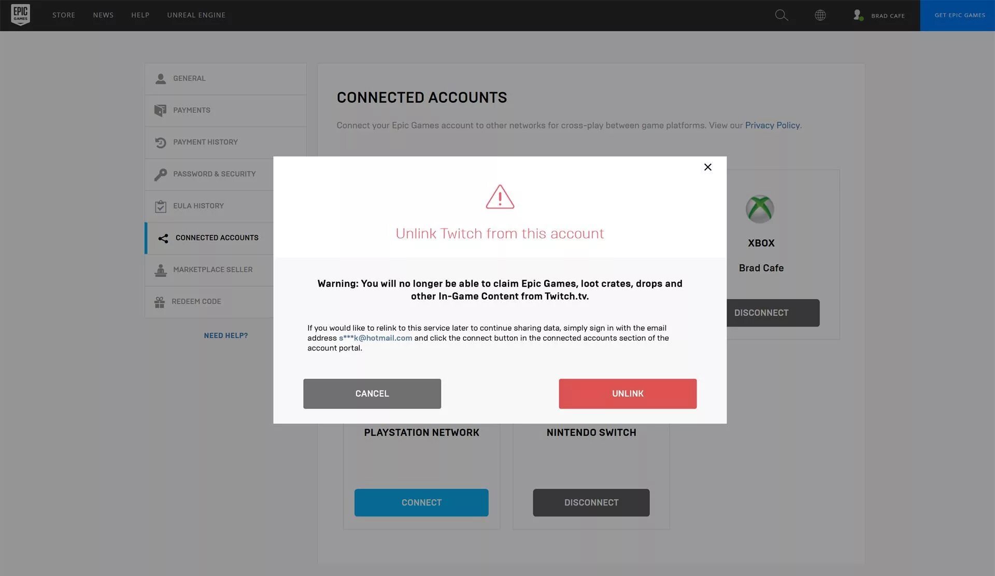Open the Unreal Engine menu item
This screenshot has width=995, height=576.
click(196, 15)
